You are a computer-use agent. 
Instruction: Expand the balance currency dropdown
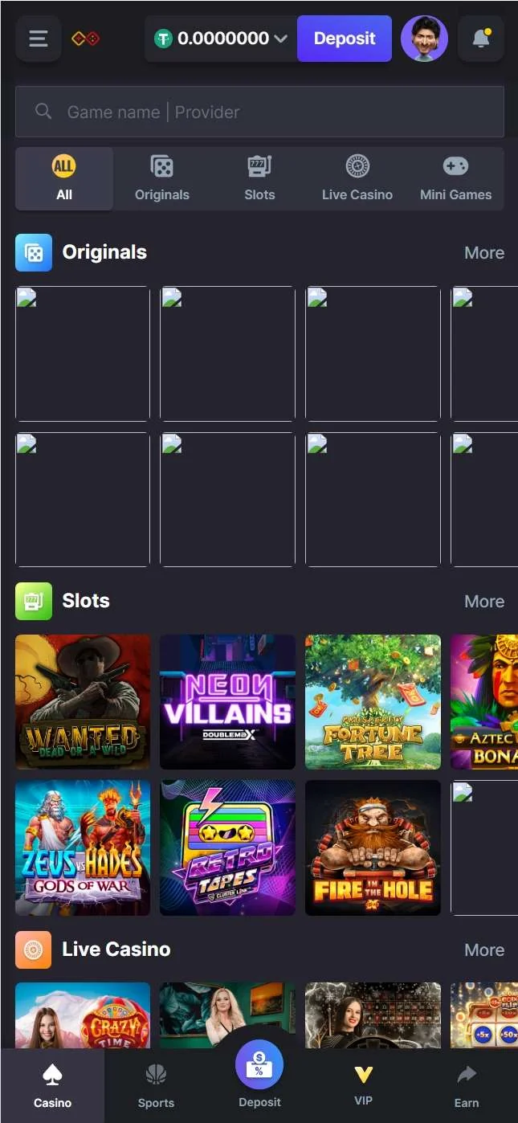(x=280, y=39)
